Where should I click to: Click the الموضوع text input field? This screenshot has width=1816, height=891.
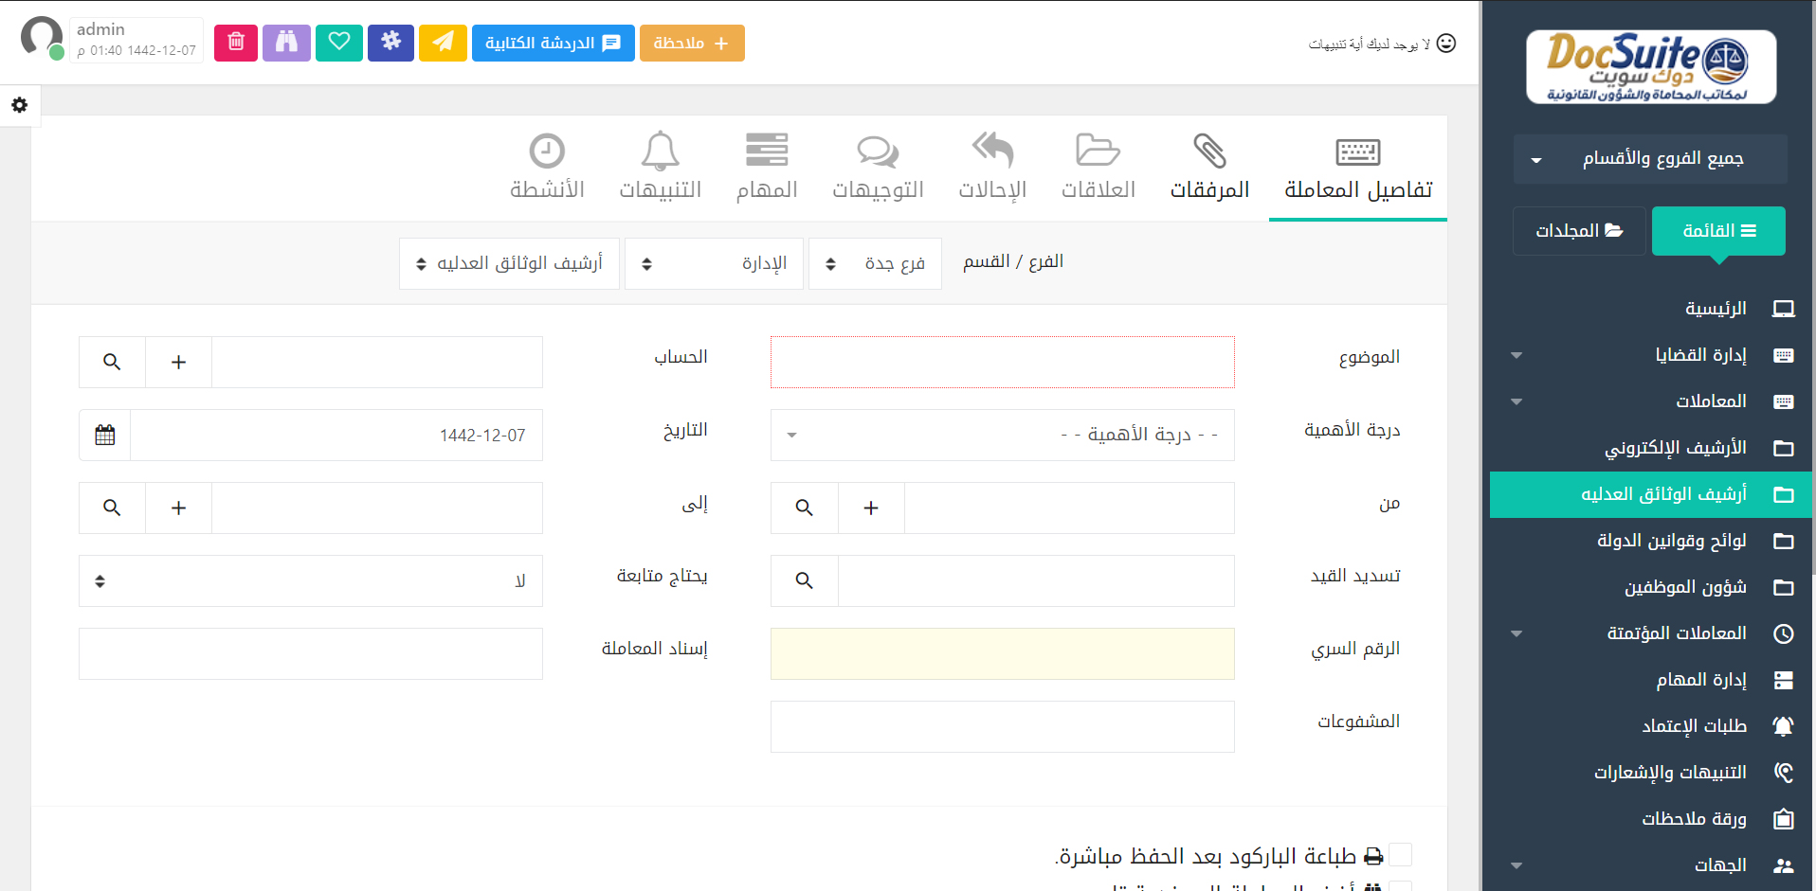click(x=1002, y=363)
